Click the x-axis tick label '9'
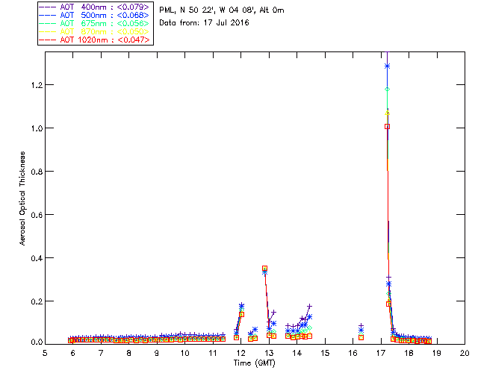Screen dimensions: 478x382 pyautogui.click(x=157, y=353)
